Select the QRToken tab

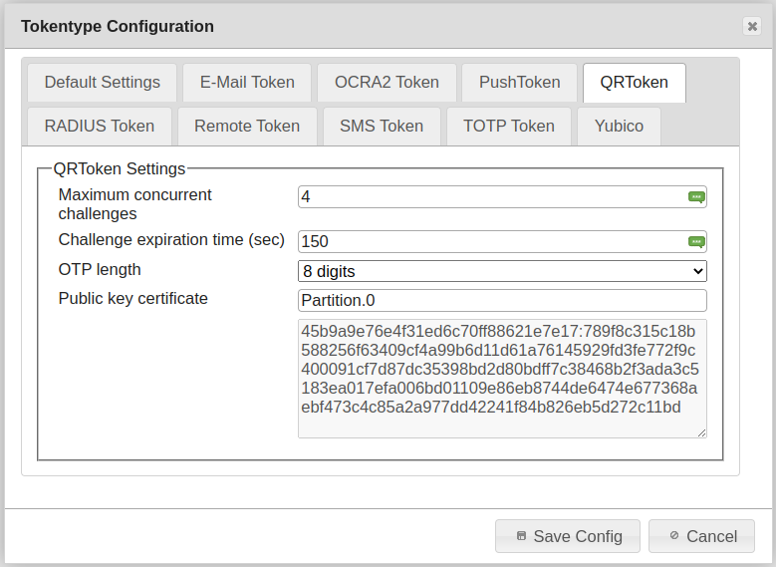[x=634, y=83]
